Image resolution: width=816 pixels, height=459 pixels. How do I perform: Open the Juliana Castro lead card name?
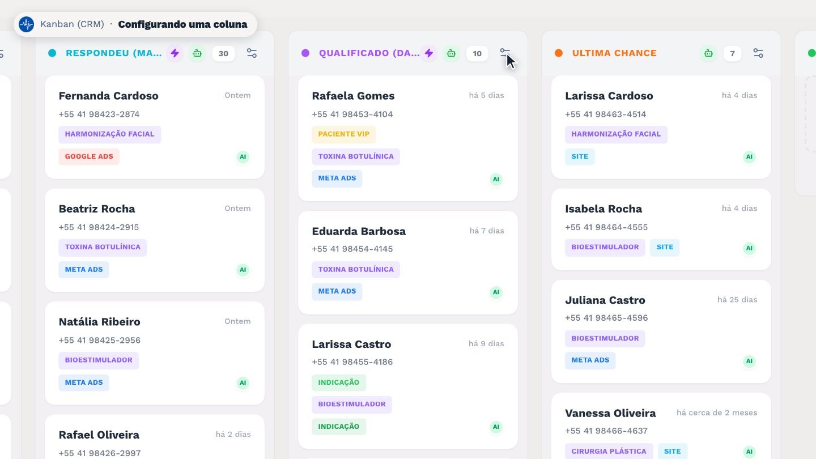[x=605, y=300]
